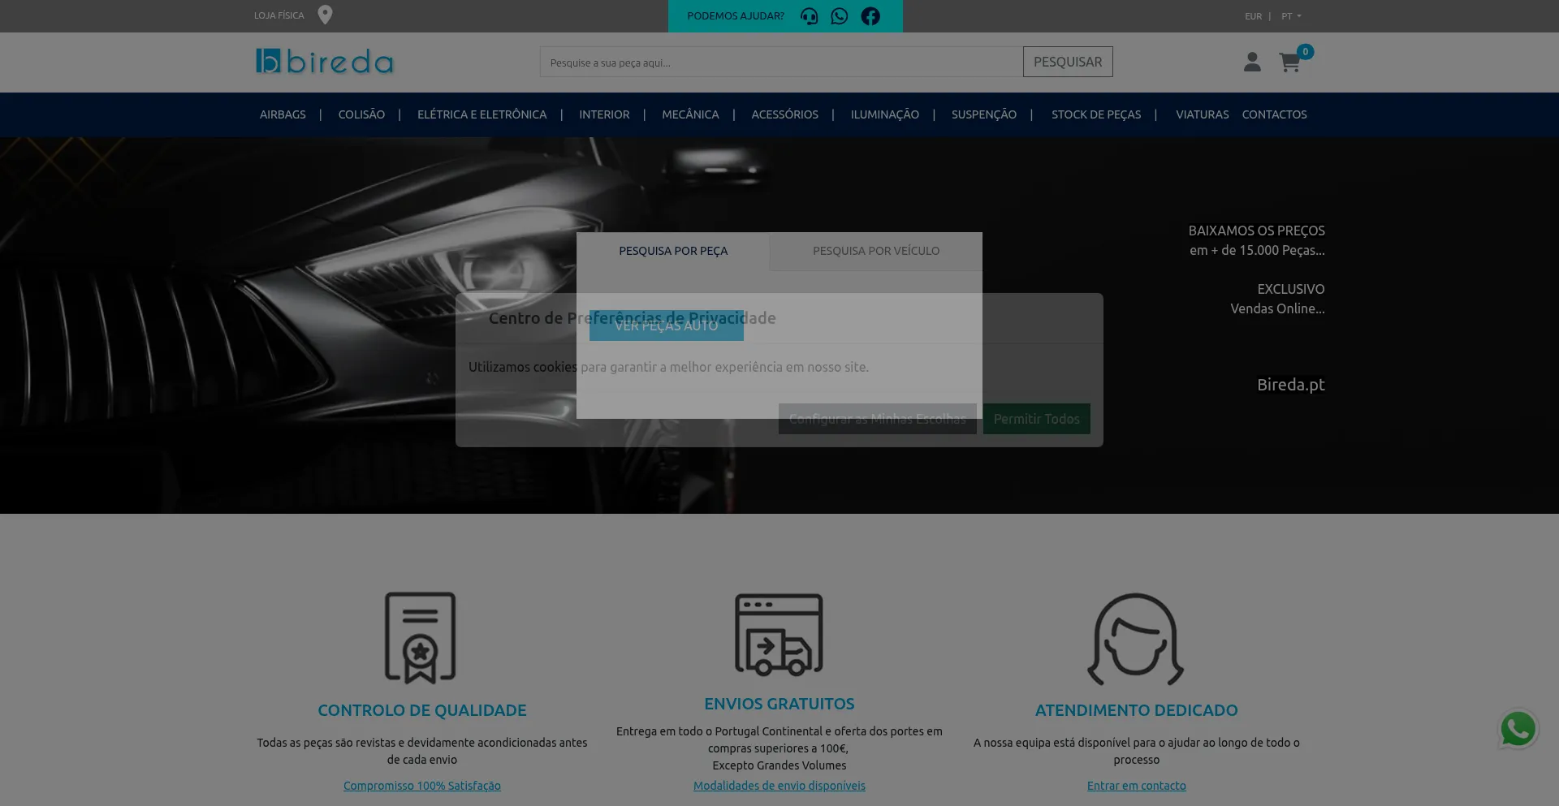The height and width of the screenshot is (806, 1559).
Task: Click Configurar as Minhas Escolhas button
Action: point(878,419)
